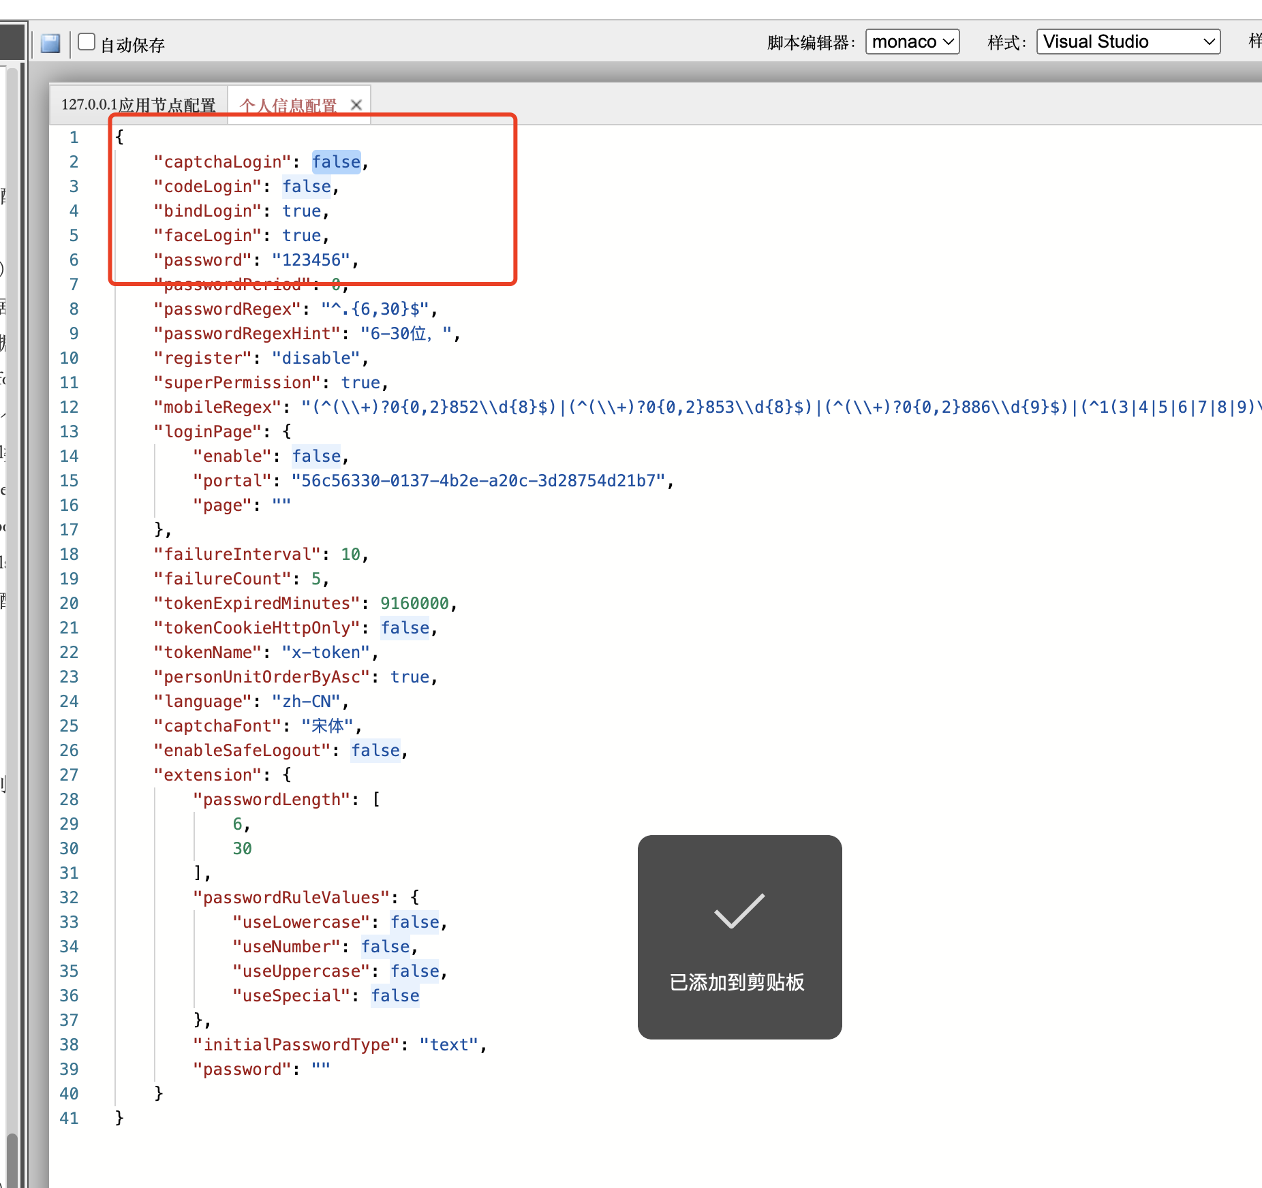Click the superPermission true value

360,383
